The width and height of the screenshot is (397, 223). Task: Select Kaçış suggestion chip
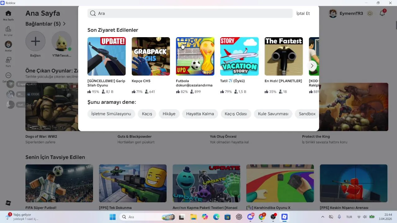pyautogui.click(x=147, y=114)
